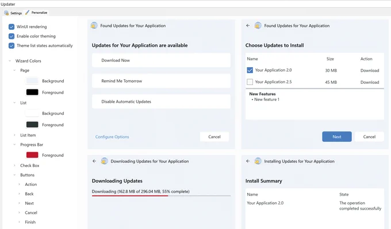The image size is (391, 229).
Task: Click updater icon in first Found Updates panel
Action: click(94, 25)
